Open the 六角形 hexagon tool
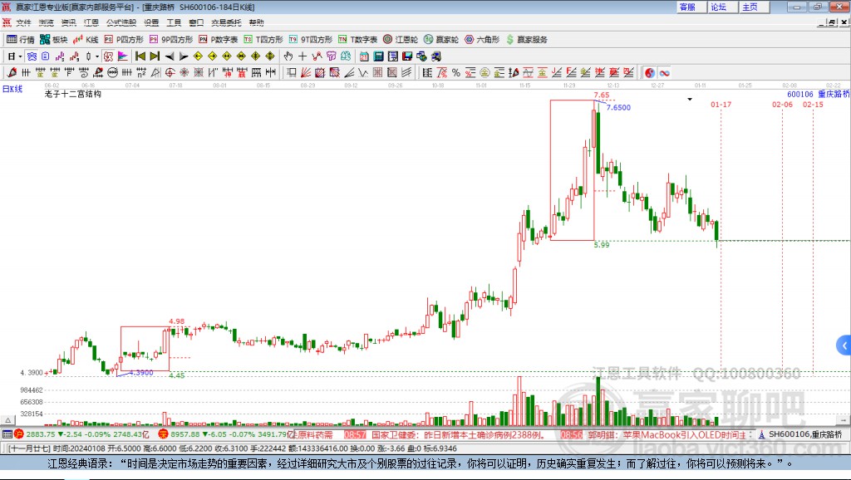Screen dimensions: 851x480 click(x=482, y=40)
